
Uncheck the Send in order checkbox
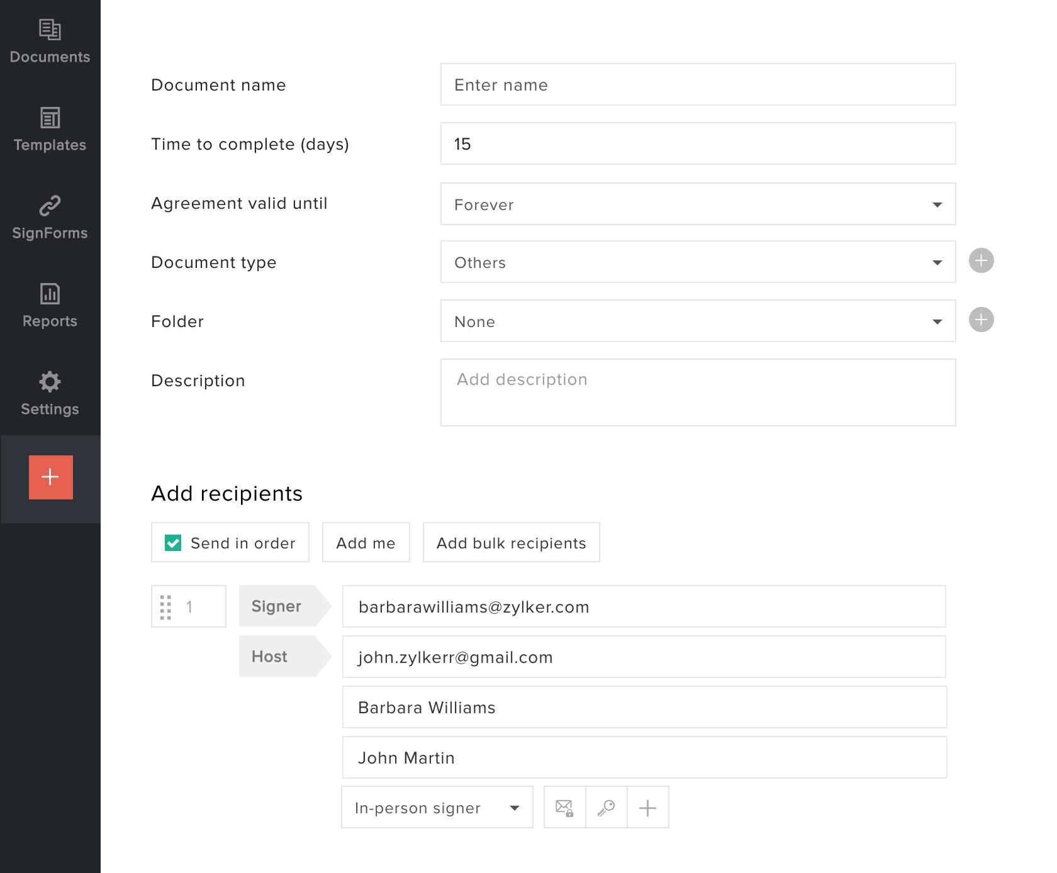pyautogui.click(x=173, y=543)
